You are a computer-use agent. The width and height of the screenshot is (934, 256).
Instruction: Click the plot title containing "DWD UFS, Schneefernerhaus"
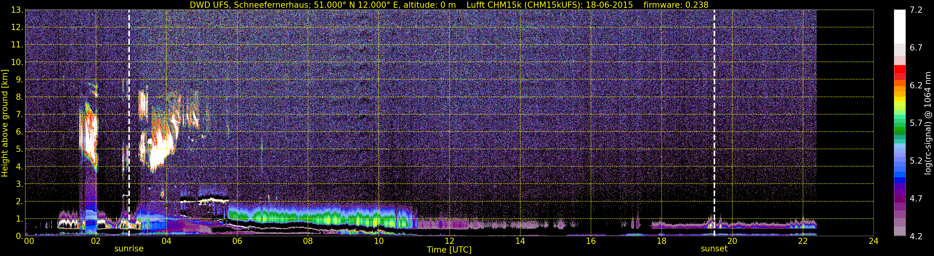(449, 5)
